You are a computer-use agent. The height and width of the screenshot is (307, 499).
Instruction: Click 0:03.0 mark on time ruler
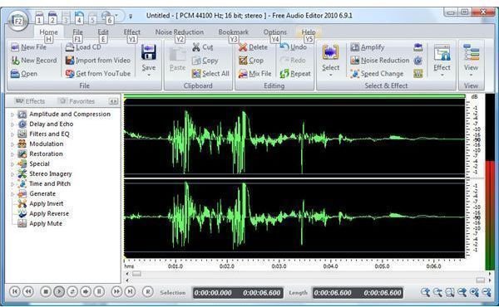pos(279,266)
